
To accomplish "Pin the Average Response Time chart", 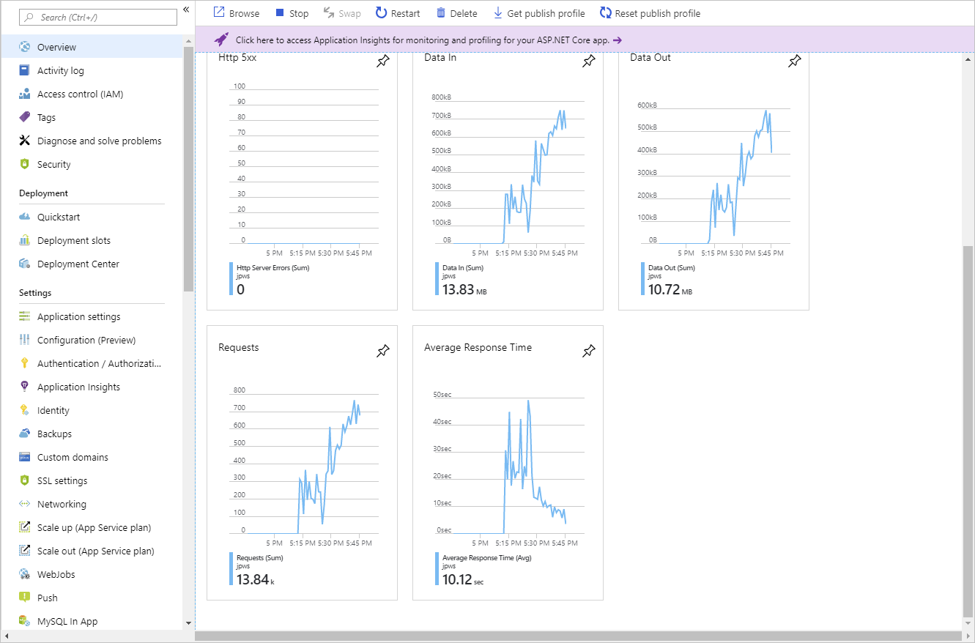I will (x=588, y=352).
